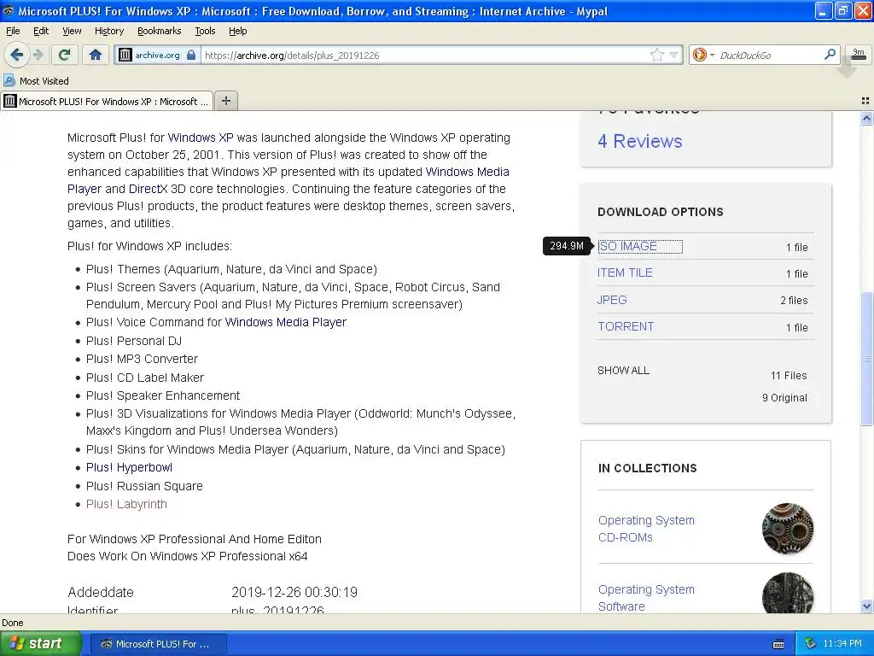
Task: Follow the DirectX link in the description
Action: pos(148,189)
